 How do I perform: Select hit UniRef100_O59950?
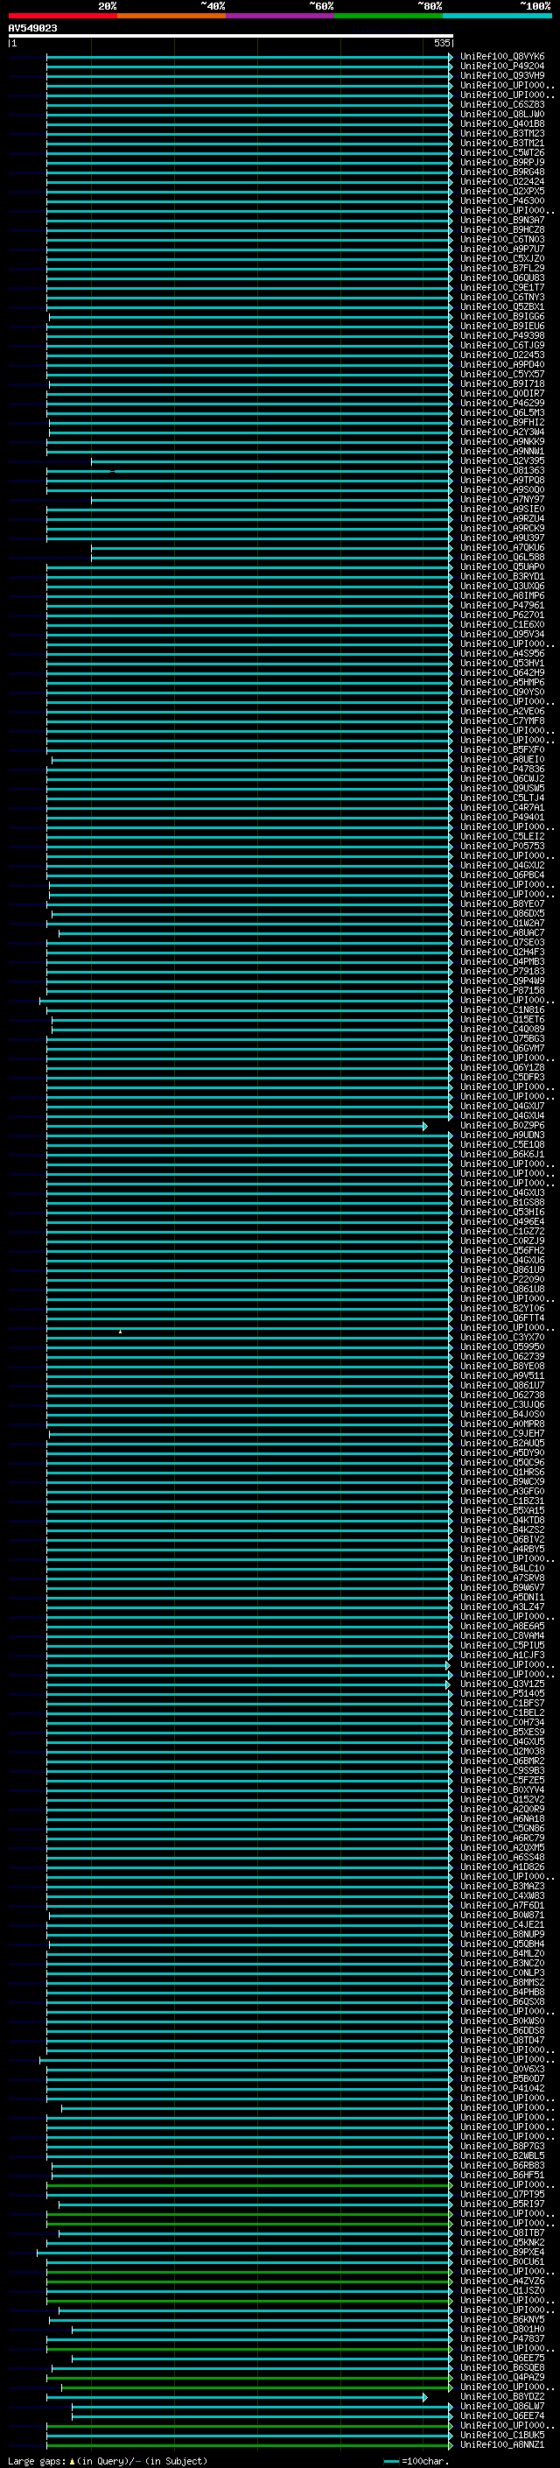[501, 1347]
